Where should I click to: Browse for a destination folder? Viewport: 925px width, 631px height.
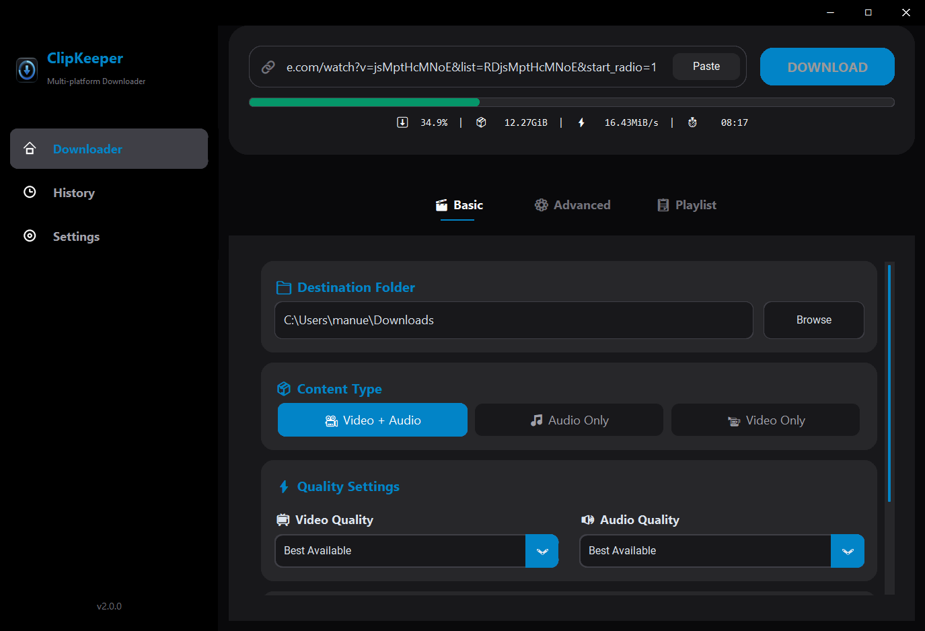[814, 320]
